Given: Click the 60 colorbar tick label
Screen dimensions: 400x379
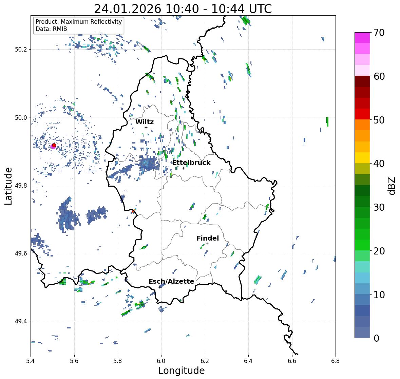Looking at the screenshot, I should 379,76.
